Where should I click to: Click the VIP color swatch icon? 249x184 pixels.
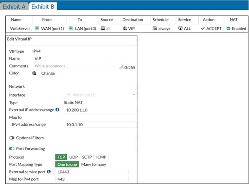click(34, 73)
